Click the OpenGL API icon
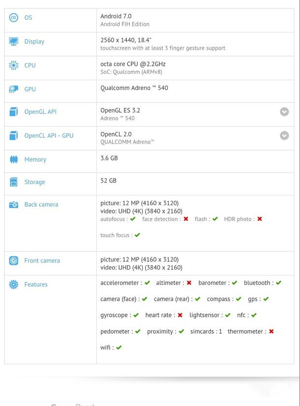Image resolution: width=300 pixels, height=406 pixels. 14,112
